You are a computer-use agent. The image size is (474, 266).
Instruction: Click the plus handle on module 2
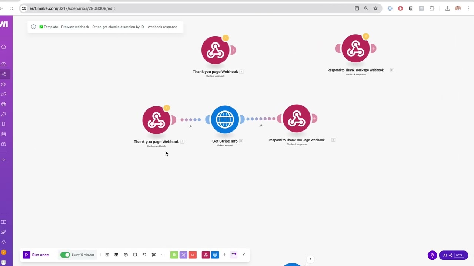pos(314,118)
